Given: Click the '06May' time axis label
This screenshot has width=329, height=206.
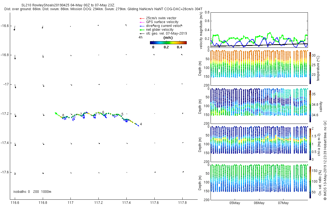Looking at the screenshot, I should tap(259, 203).
